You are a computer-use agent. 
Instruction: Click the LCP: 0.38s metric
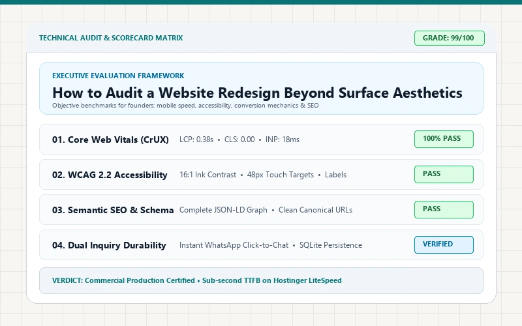196,140
